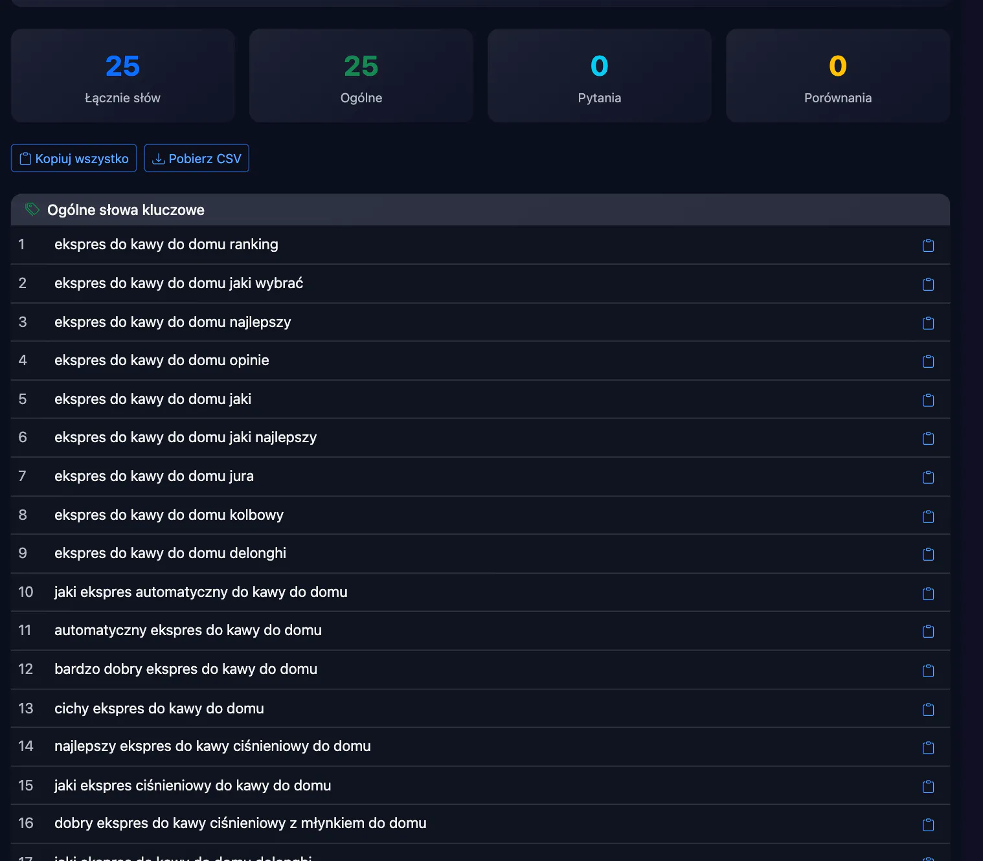This screenshot has width=983, height=861.
Task: Select text 'ekspres do kawy do domu delonghi'
Action: tap(170, 553)
